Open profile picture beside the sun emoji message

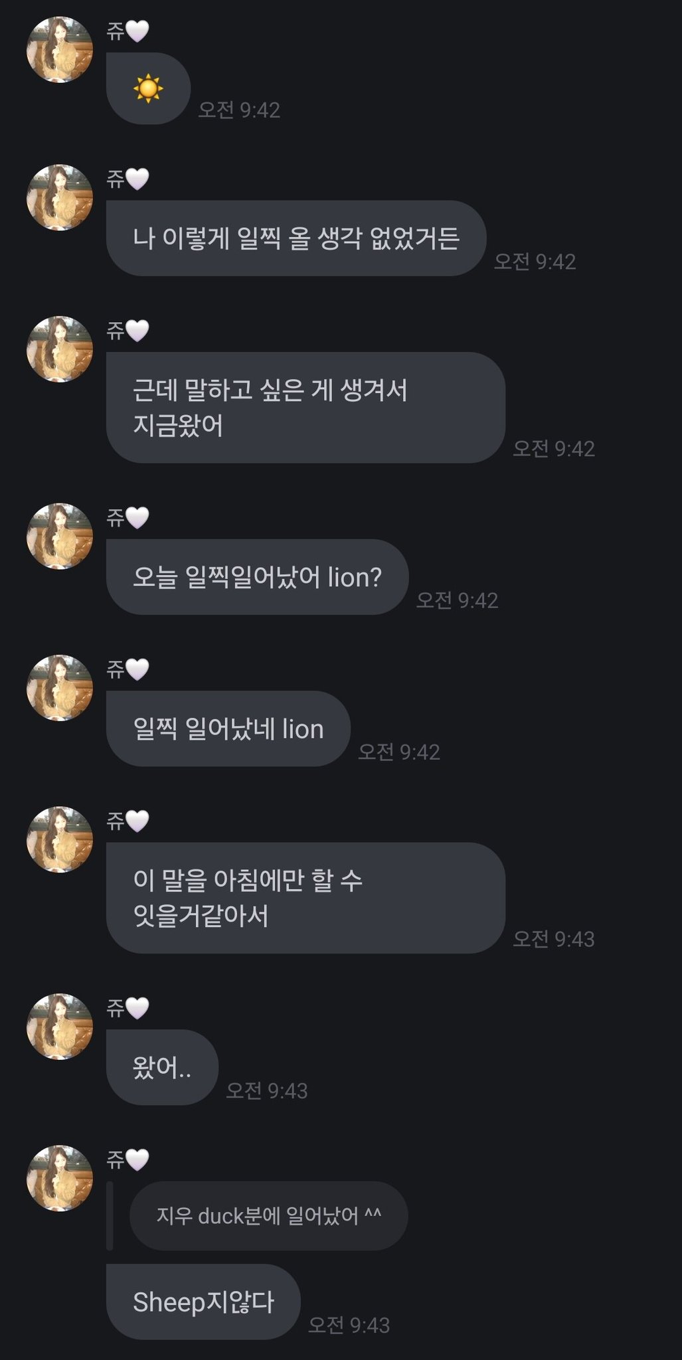pos(60,50)
